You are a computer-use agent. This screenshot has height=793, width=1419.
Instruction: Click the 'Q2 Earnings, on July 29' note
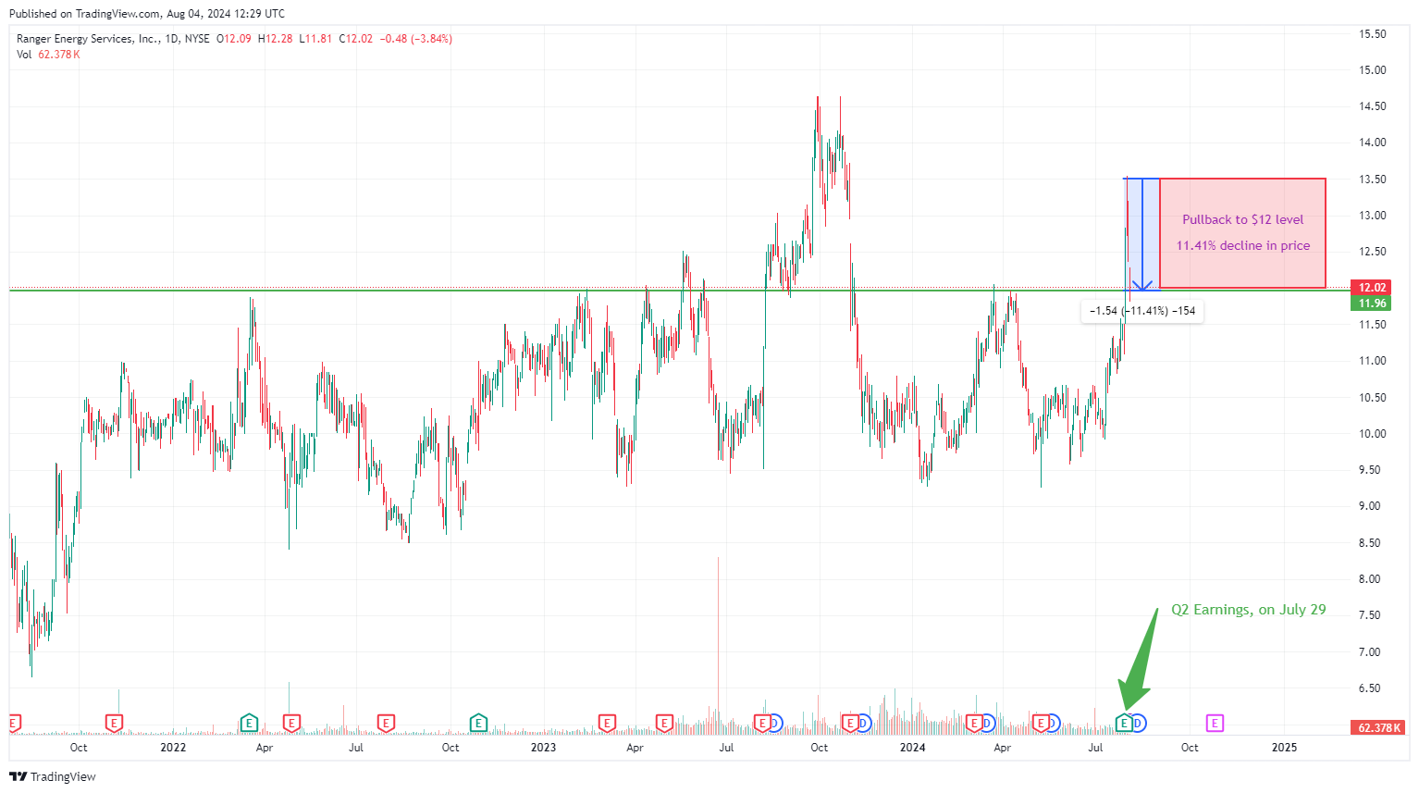(x=1248, y=610)
